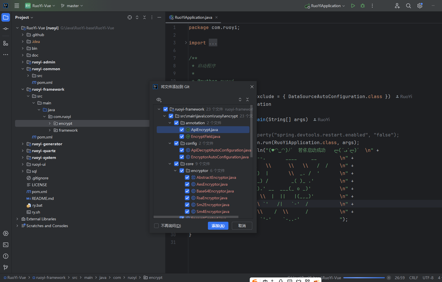Click the RuoYi-Vue breadcrumb item
Viewport: 442px width, 282px height.
click(x=15, y=278)
